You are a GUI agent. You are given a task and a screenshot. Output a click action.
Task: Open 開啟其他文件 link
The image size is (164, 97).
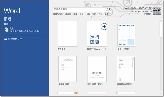click(15, 39)
